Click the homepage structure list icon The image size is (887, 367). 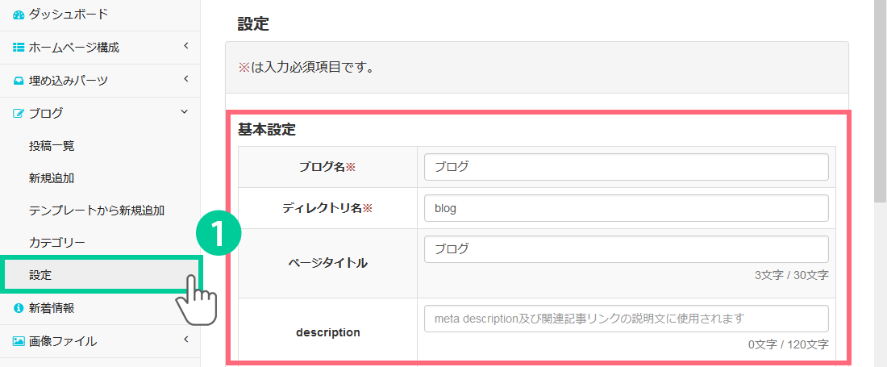click(19, 48)
